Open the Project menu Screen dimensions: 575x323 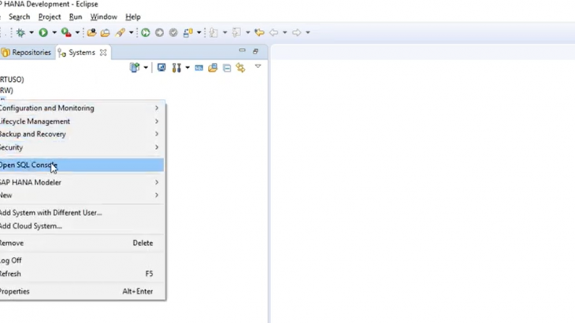[50, 17]
